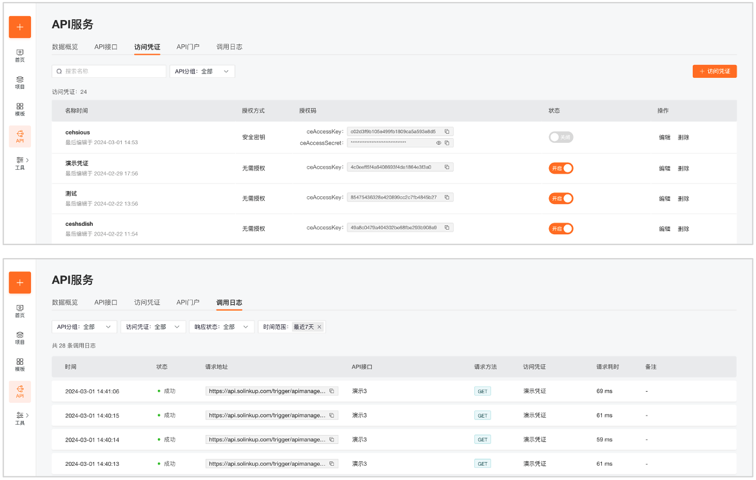Copy the ceshsdish access key
The width and height of the screenshot is (756, 480).
pyautogui.click(x=447, y=228)
